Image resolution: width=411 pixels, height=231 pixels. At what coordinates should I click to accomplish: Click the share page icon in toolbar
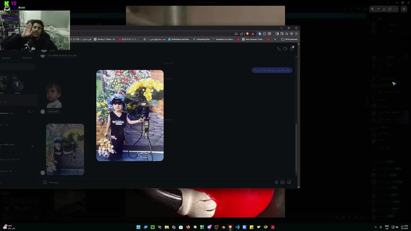[x=241, y=34]
